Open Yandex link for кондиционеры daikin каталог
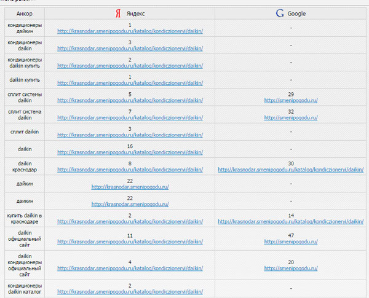This screenshot has width=369, height=298. tap(130, 291)
